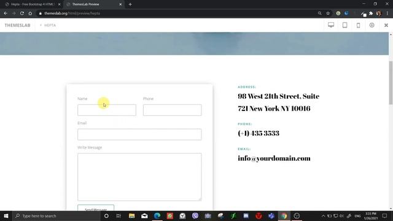The image size is (393, 221).
Task: Open the Windows Start menu
Action: [6, 215]
